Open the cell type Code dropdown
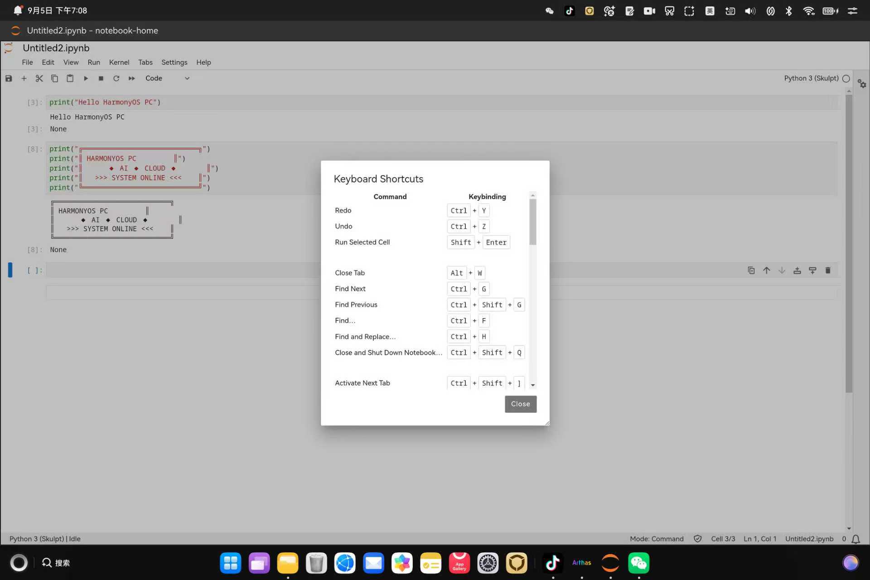The height and width of the screenshot is (580, 870). click(x=167, y=78)
